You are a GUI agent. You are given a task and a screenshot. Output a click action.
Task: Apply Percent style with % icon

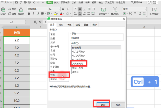coord(130,14)
